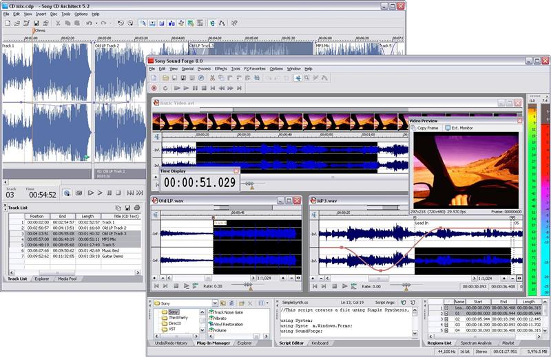This screenshot has height=357, width=551.
Task: Click Fast Forward in Sound Forge transport
Action: coord(231,88)
